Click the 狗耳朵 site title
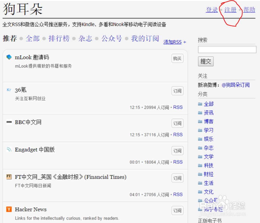Viewport: 260px width, 223px height. point(23,9)
